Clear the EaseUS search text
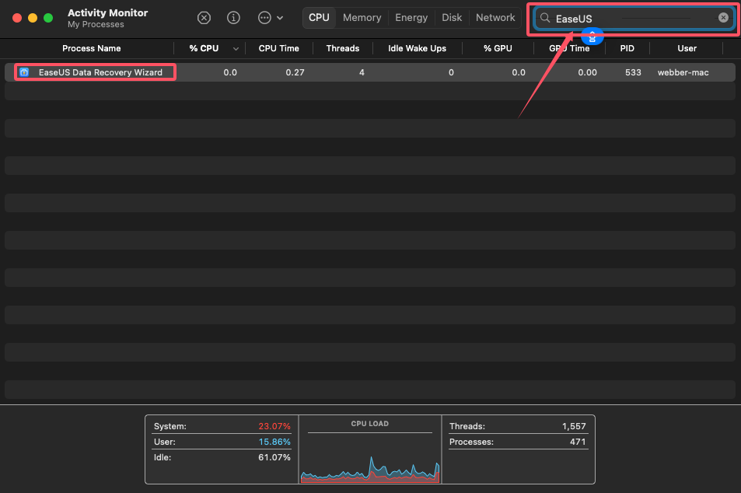This screenshot has height=493, width=741. click(723, 17)
